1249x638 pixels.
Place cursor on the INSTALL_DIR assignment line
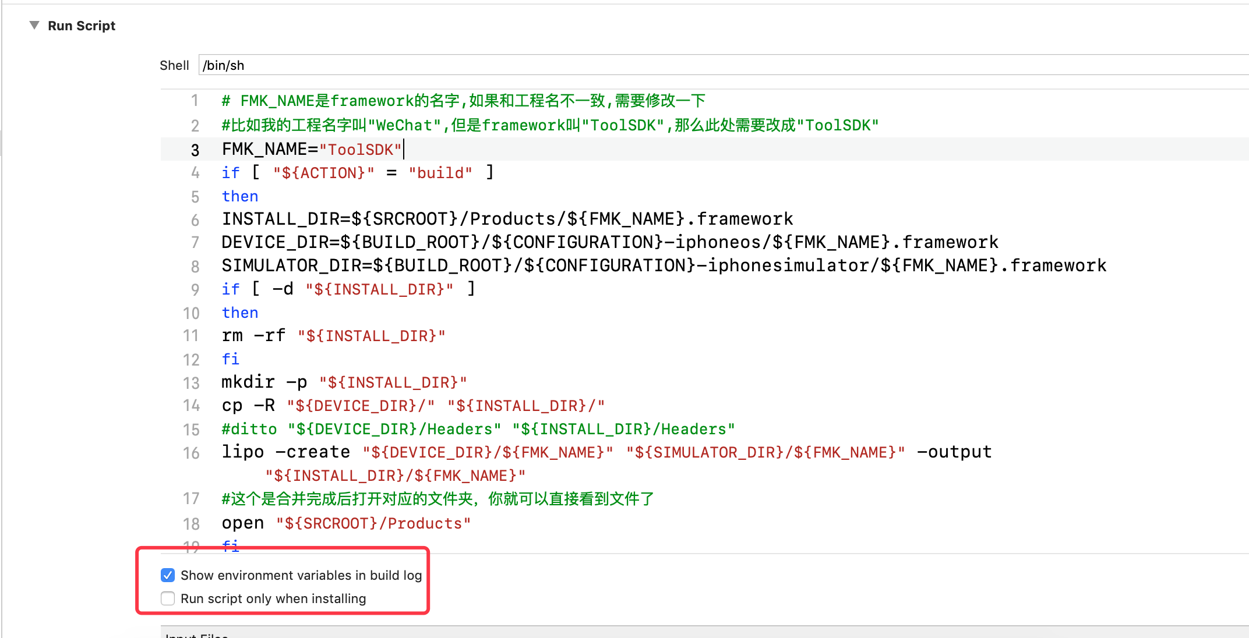tap(507, 219)
